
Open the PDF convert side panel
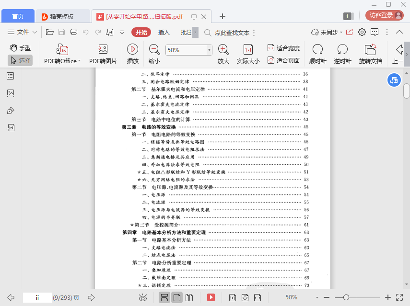click(11, 128)
